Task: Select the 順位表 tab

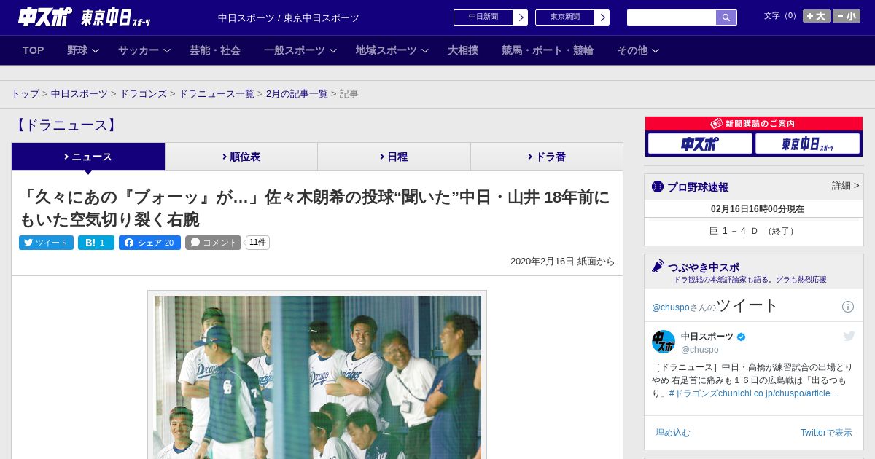Action: pos(241,157)
